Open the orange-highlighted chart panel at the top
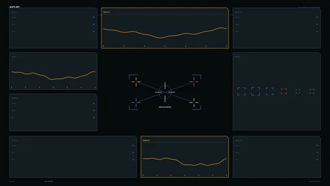Viewport: 330px width, 186px height. pyautogui.click(x=165, y=28)
